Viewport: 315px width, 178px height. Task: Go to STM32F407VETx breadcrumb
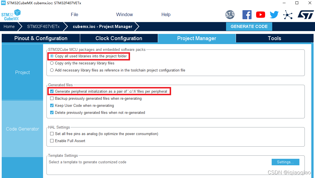point(43,27)
